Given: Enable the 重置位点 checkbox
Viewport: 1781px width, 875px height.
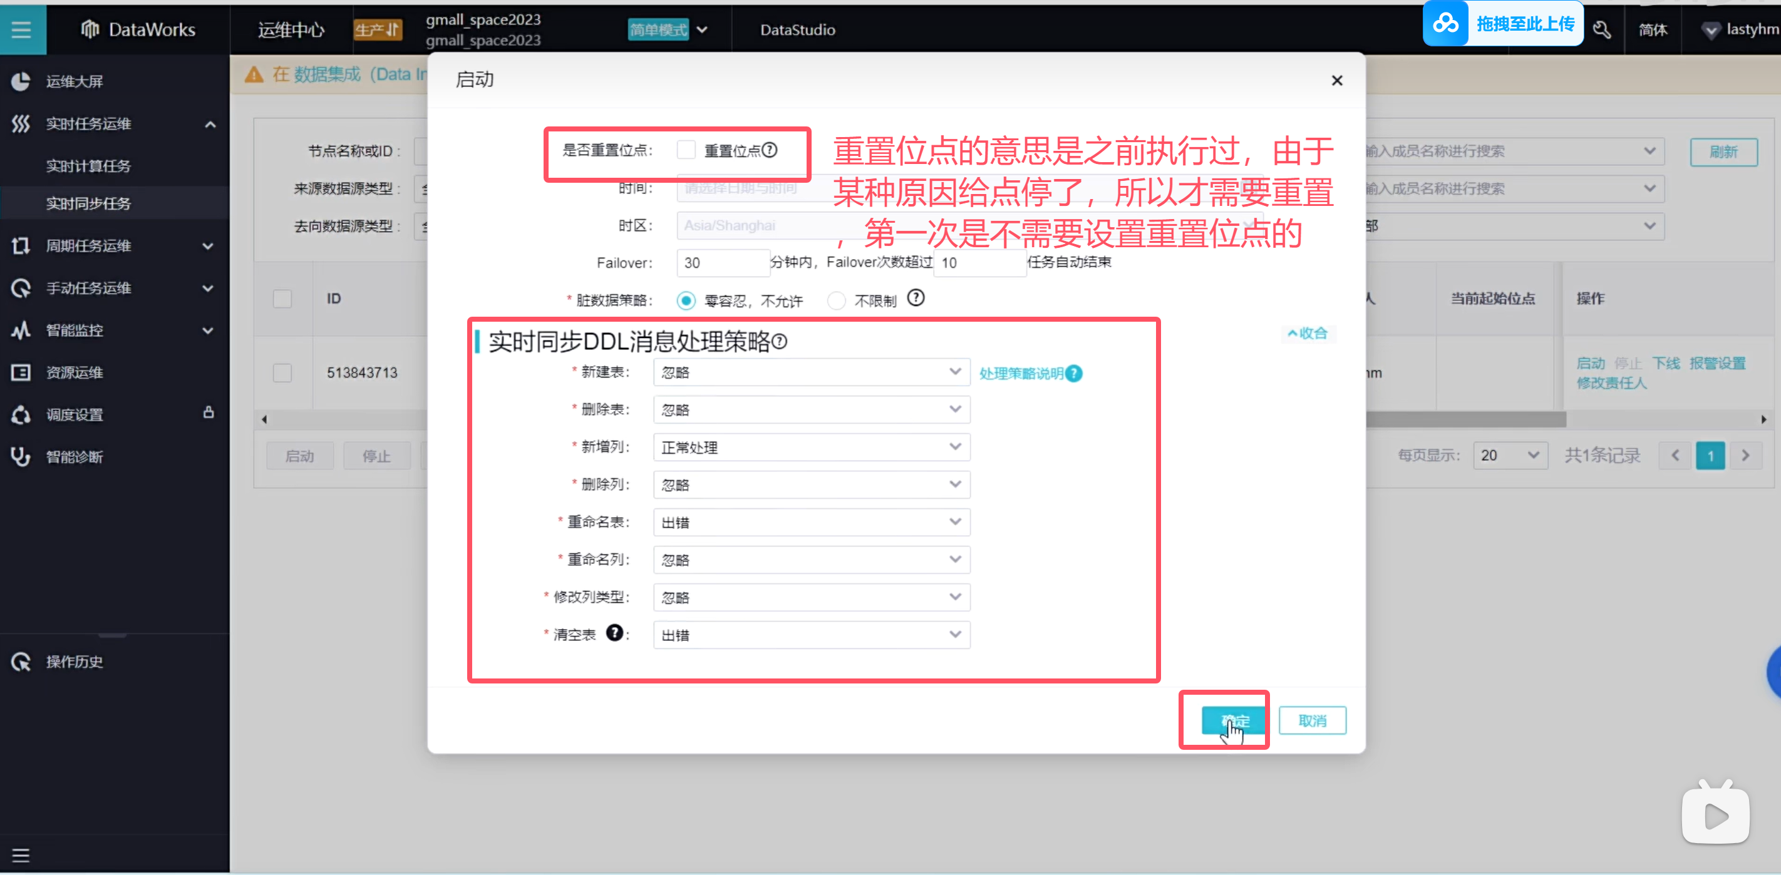Looking at the screenshot, I should click(x=686, y=150).
